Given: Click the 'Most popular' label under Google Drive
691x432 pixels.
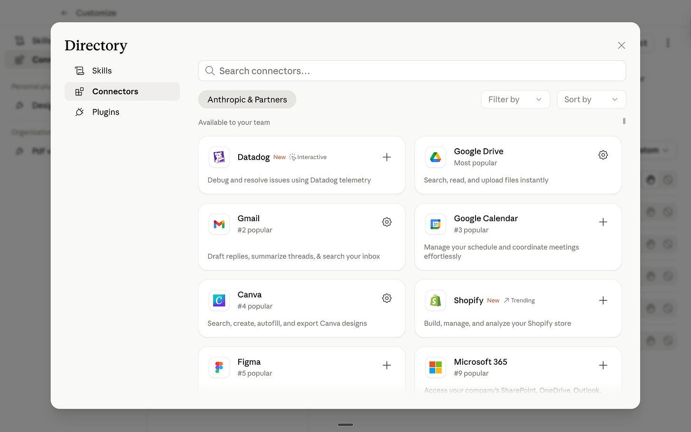Looking at the screenshot, I should pos(475,163).
